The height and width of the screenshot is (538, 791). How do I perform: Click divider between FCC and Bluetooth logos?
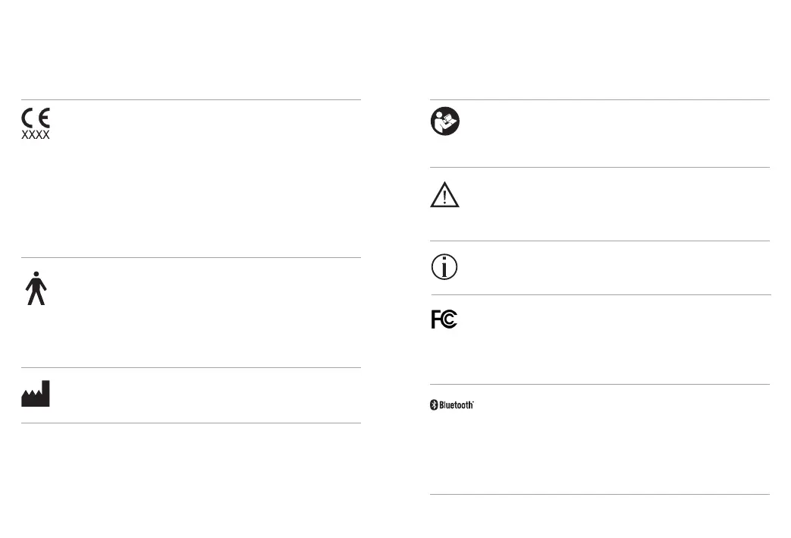point(600,384)
